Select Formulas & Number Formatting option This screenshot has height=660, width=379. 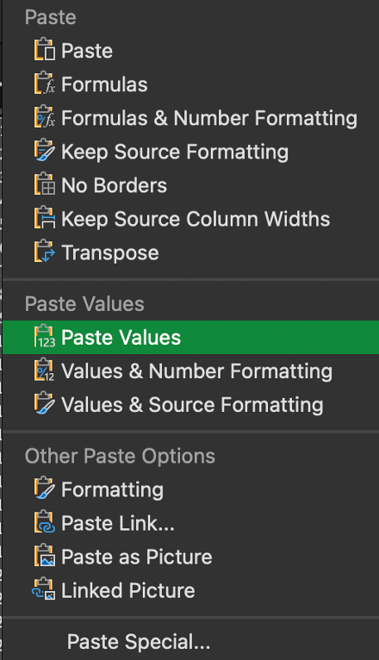pyautogui.click(x=190, y=118)
